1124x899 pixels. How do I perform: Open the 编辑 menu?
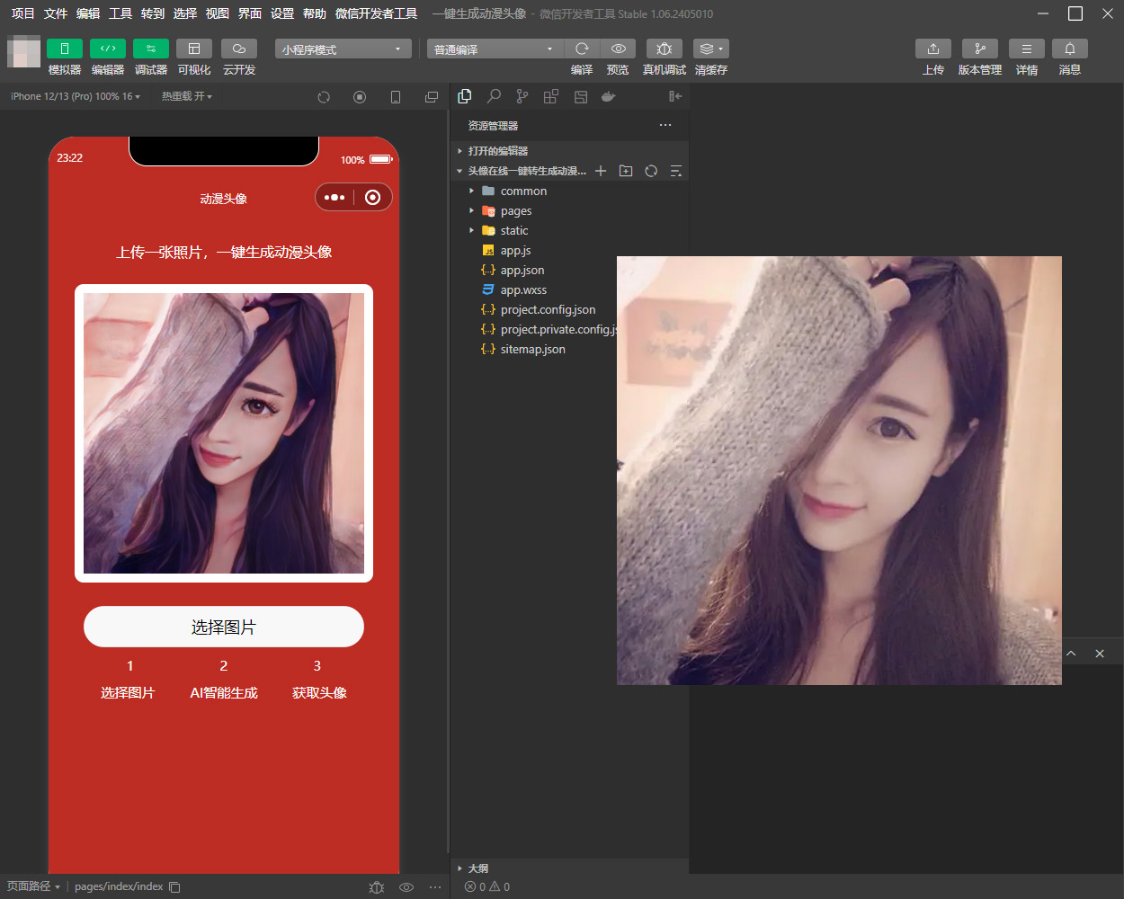pyautogui.click(x=88, y=13)
